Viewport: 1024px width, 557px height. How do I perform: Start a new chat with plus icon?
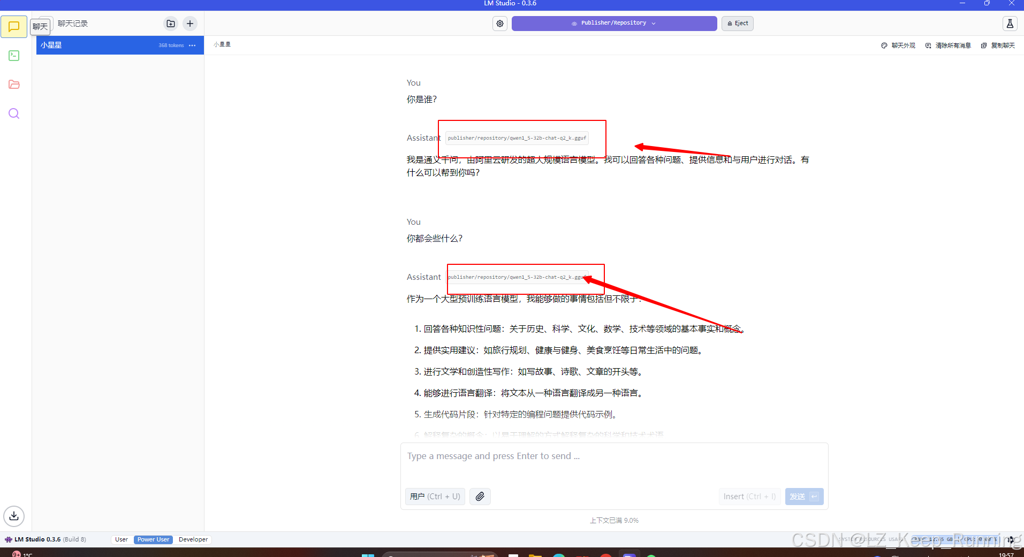(190, 24)
